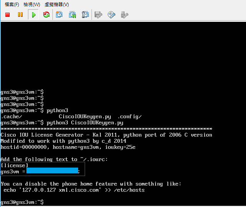Screen dimensions: 246x207
Task: Open the 檢視(W) menu
Action: 32,5
